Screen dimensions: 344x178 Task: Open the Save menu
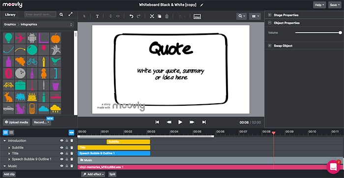pos(335,5)
